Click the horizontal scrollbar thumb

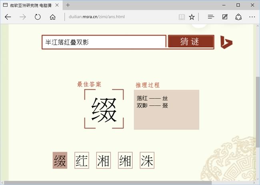pos(108,183)
